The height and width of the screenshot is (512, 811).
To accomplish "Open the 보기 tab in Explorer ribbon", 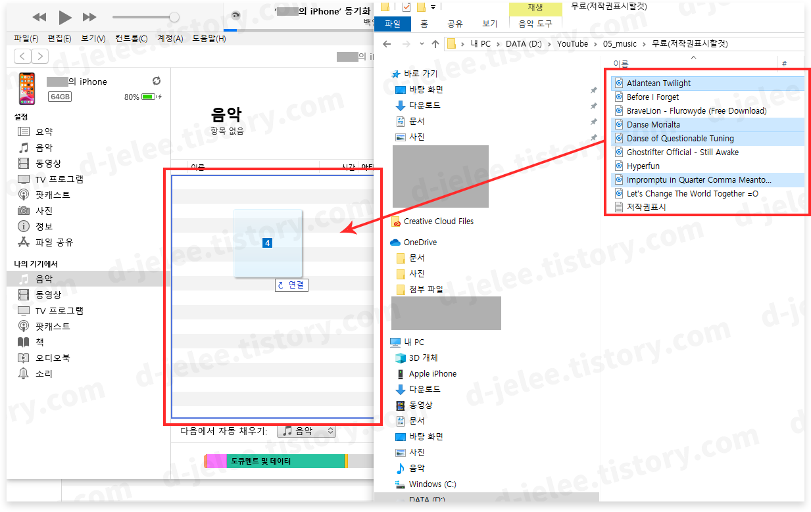I will click(x=489, y=24).
